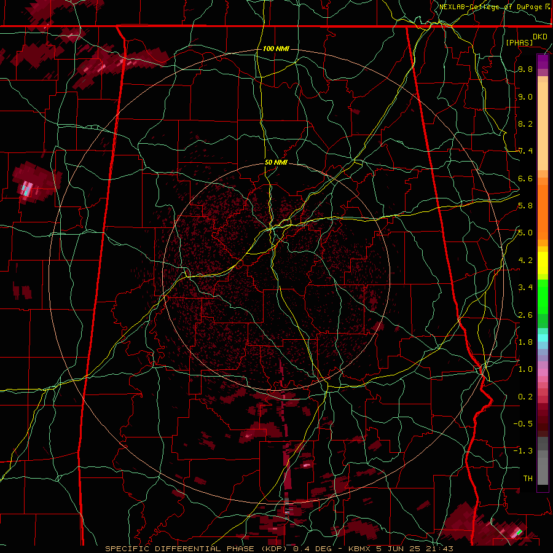Select the 7.4 scale tick label
Screen dimensions: 553x553
click(x=525, y=151)
